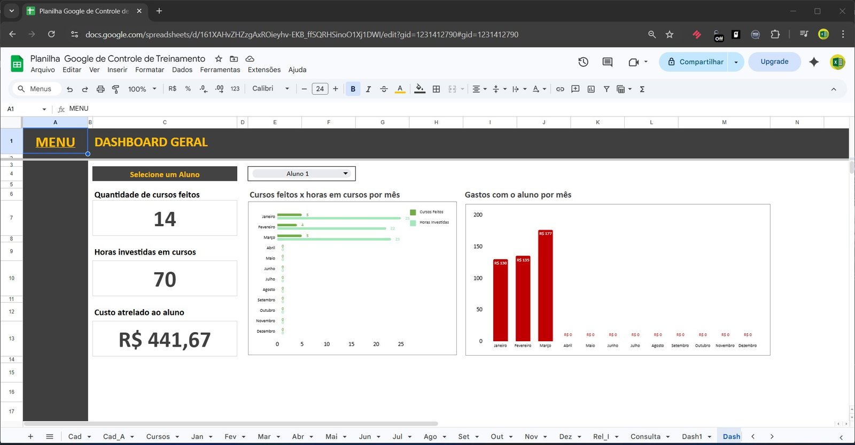Switch to the Dash1 sheet tab
Viewport: 855px width, 445px height.
[692, 436]
